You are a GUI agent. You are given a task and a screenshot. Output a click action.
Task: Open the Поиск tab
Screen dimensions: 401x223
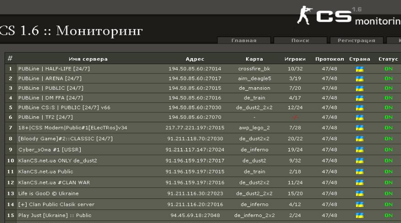pyautogui.click(x=300, y=41)
